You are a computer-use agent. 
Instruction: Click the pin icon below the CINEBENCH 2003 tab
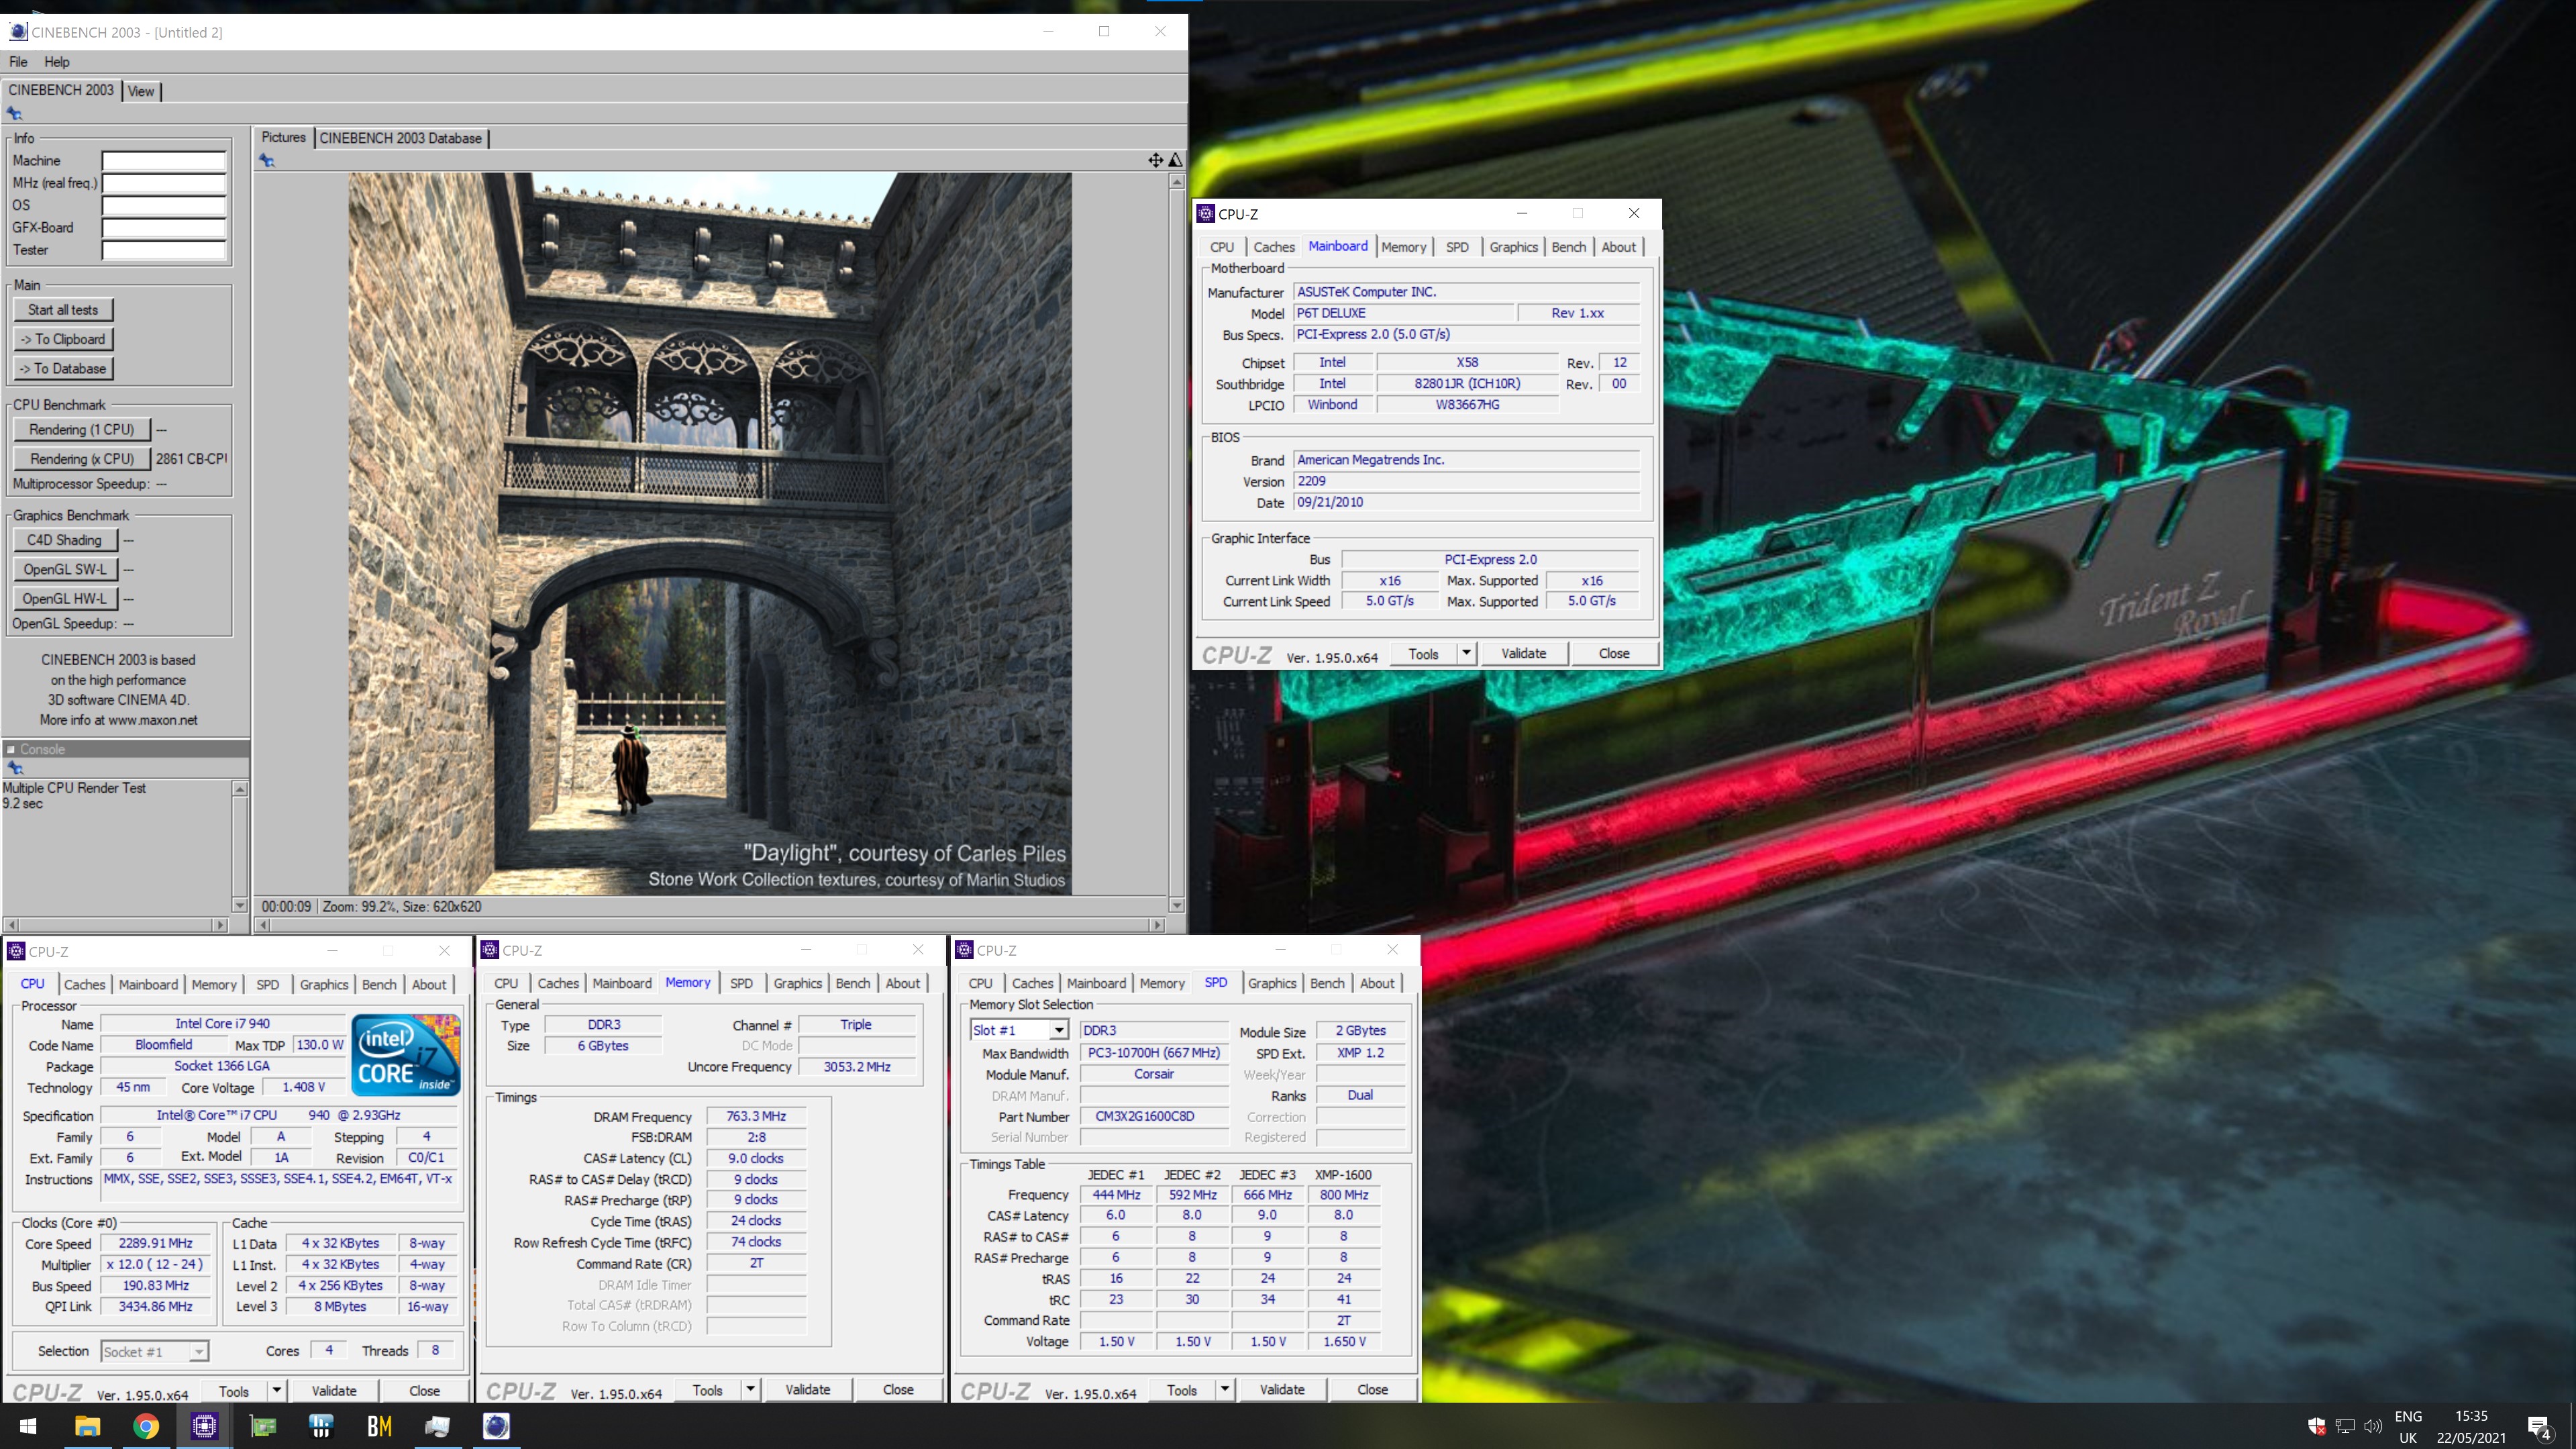(14, 113)
